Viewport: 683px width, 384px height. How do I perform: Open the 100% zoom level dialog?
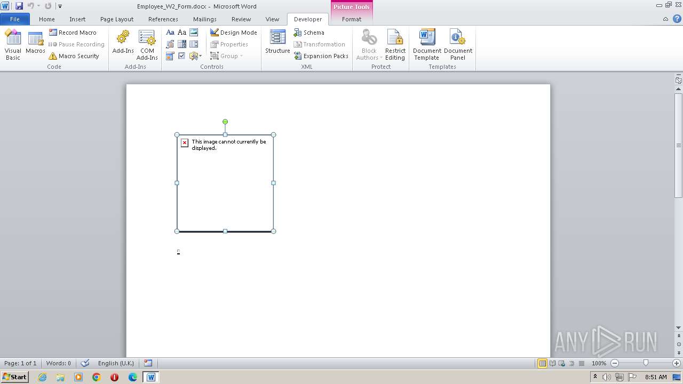[599, 363]
